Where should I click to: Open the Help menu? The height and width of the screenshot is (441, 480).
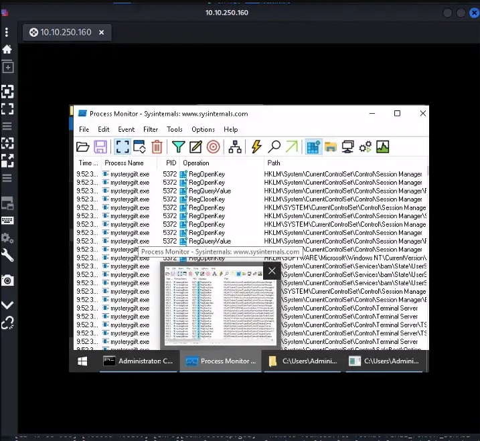pyautogui.click(x=230, y=129)
